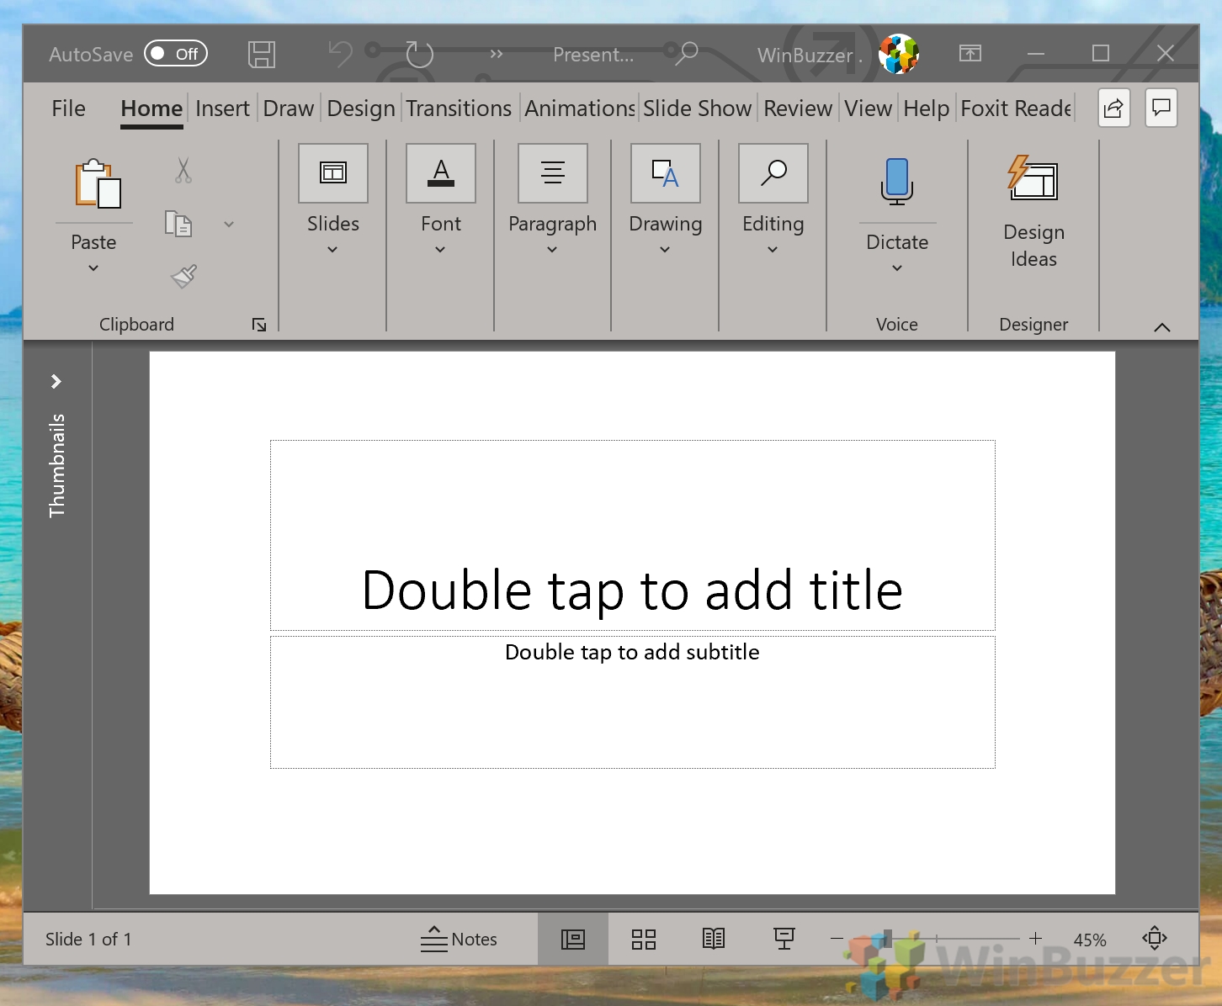The height and width of the screenshot is (1006, 1222).
Task: Open the Help tab
Action: pyautogui.click(x=926, y=109)
